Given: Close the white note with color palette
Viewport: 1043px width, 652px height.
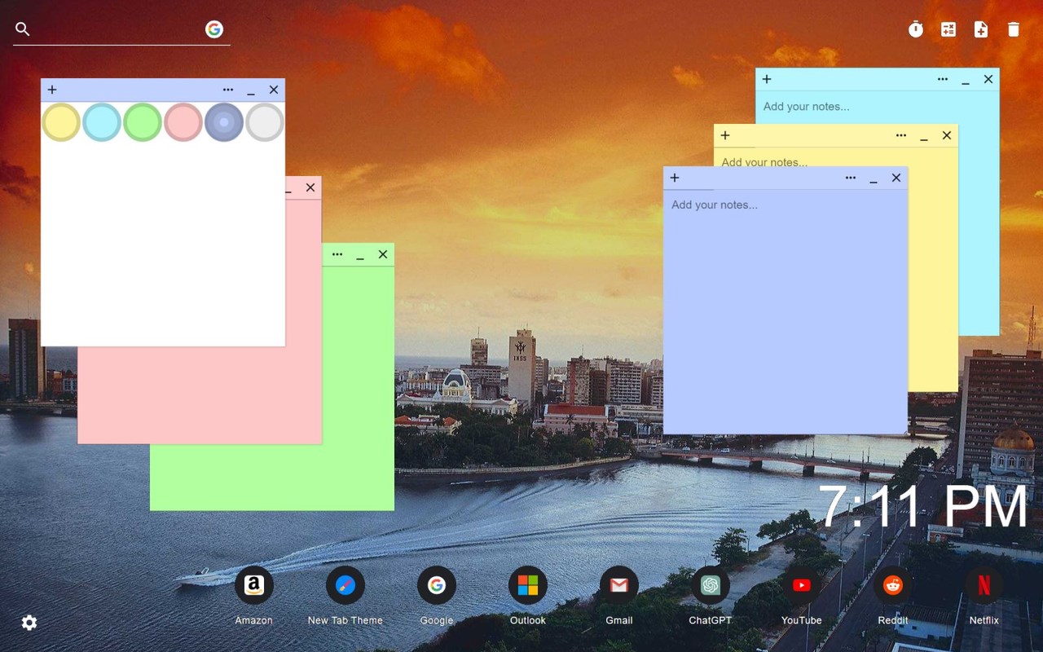Looking at the screenshot, I should tap(274, 90).
